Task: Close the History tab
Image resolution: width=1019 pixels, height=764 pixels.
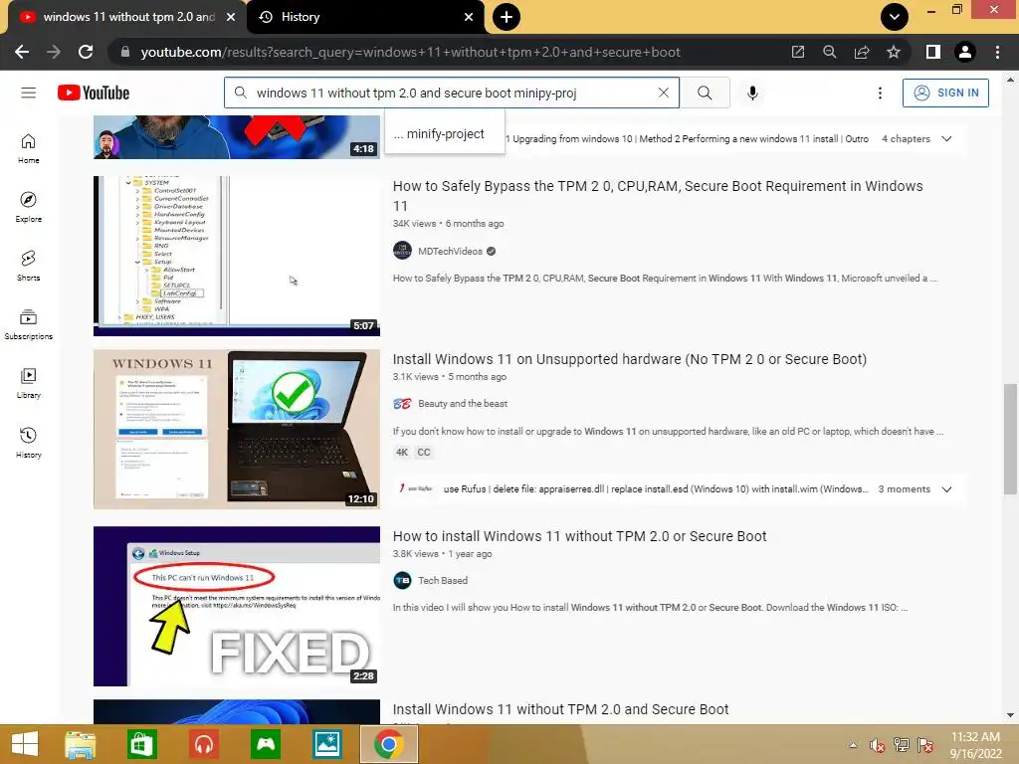Action: [x=469, y=17]
